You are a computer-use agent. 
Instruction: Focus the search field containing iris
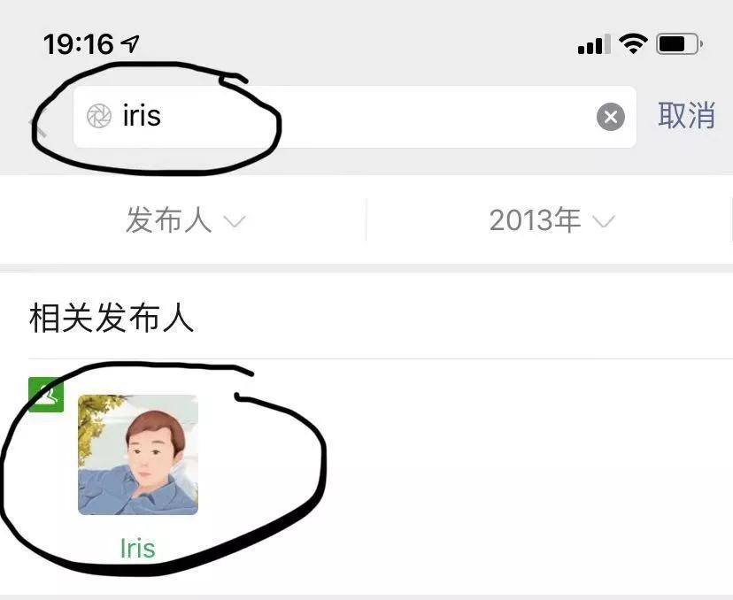pos(355,117)
